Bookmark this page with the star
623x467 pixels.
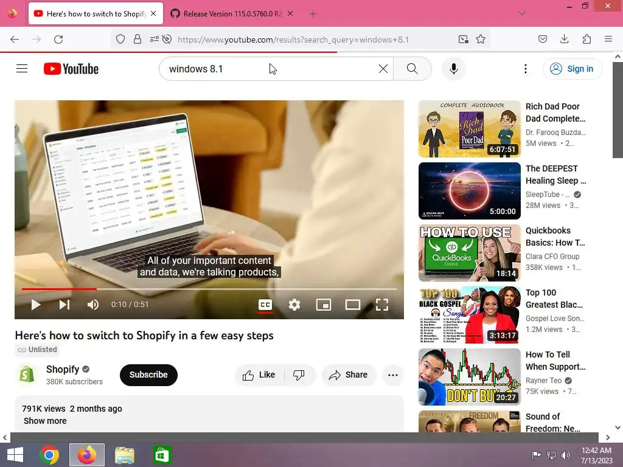[481, 39]
